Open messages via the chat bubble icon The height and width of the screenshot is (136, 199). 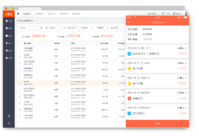click(x=168, y=14)
